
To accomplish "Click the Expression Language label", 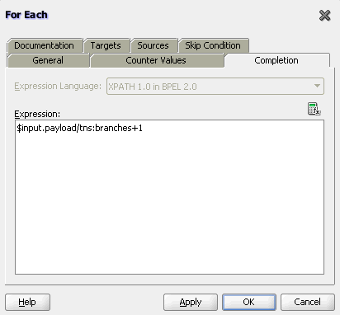I will pyautogui.click(x=58, y=86).
